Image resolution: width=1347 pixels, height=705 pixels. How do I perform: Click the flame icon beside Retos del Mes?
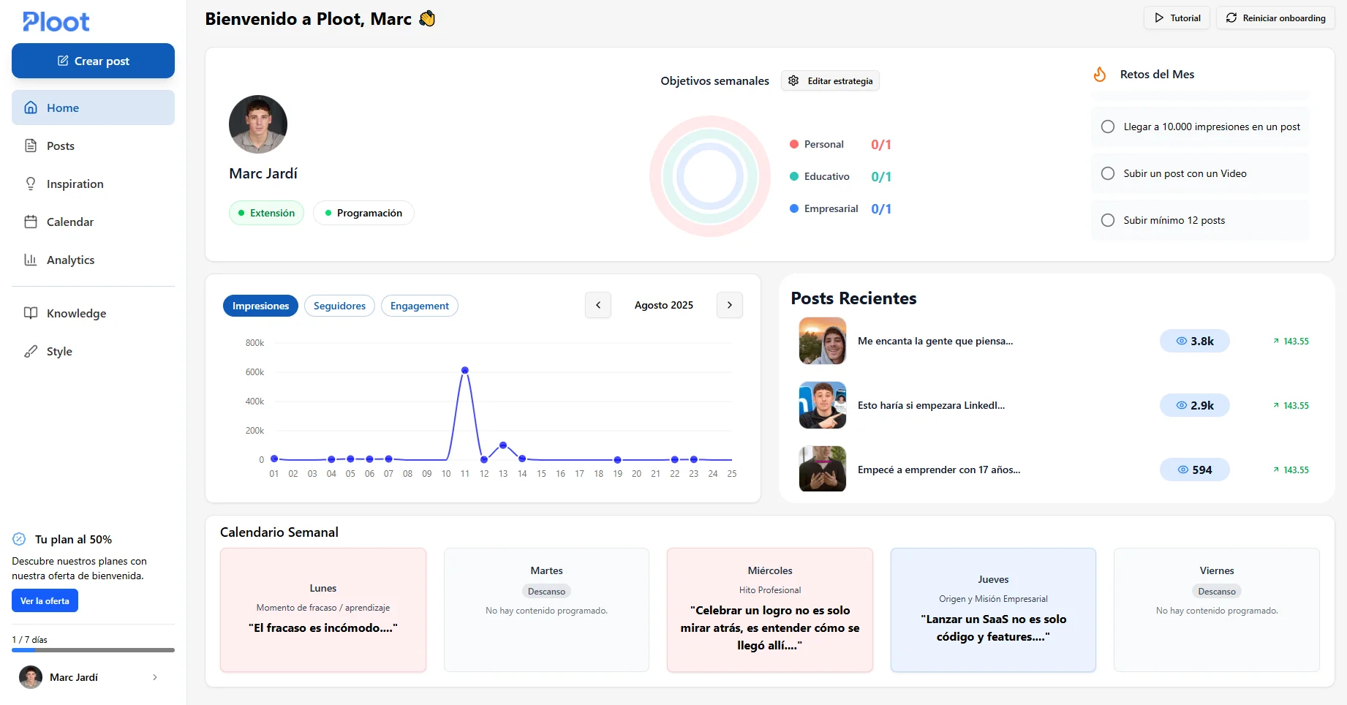tap(1100, 74)
